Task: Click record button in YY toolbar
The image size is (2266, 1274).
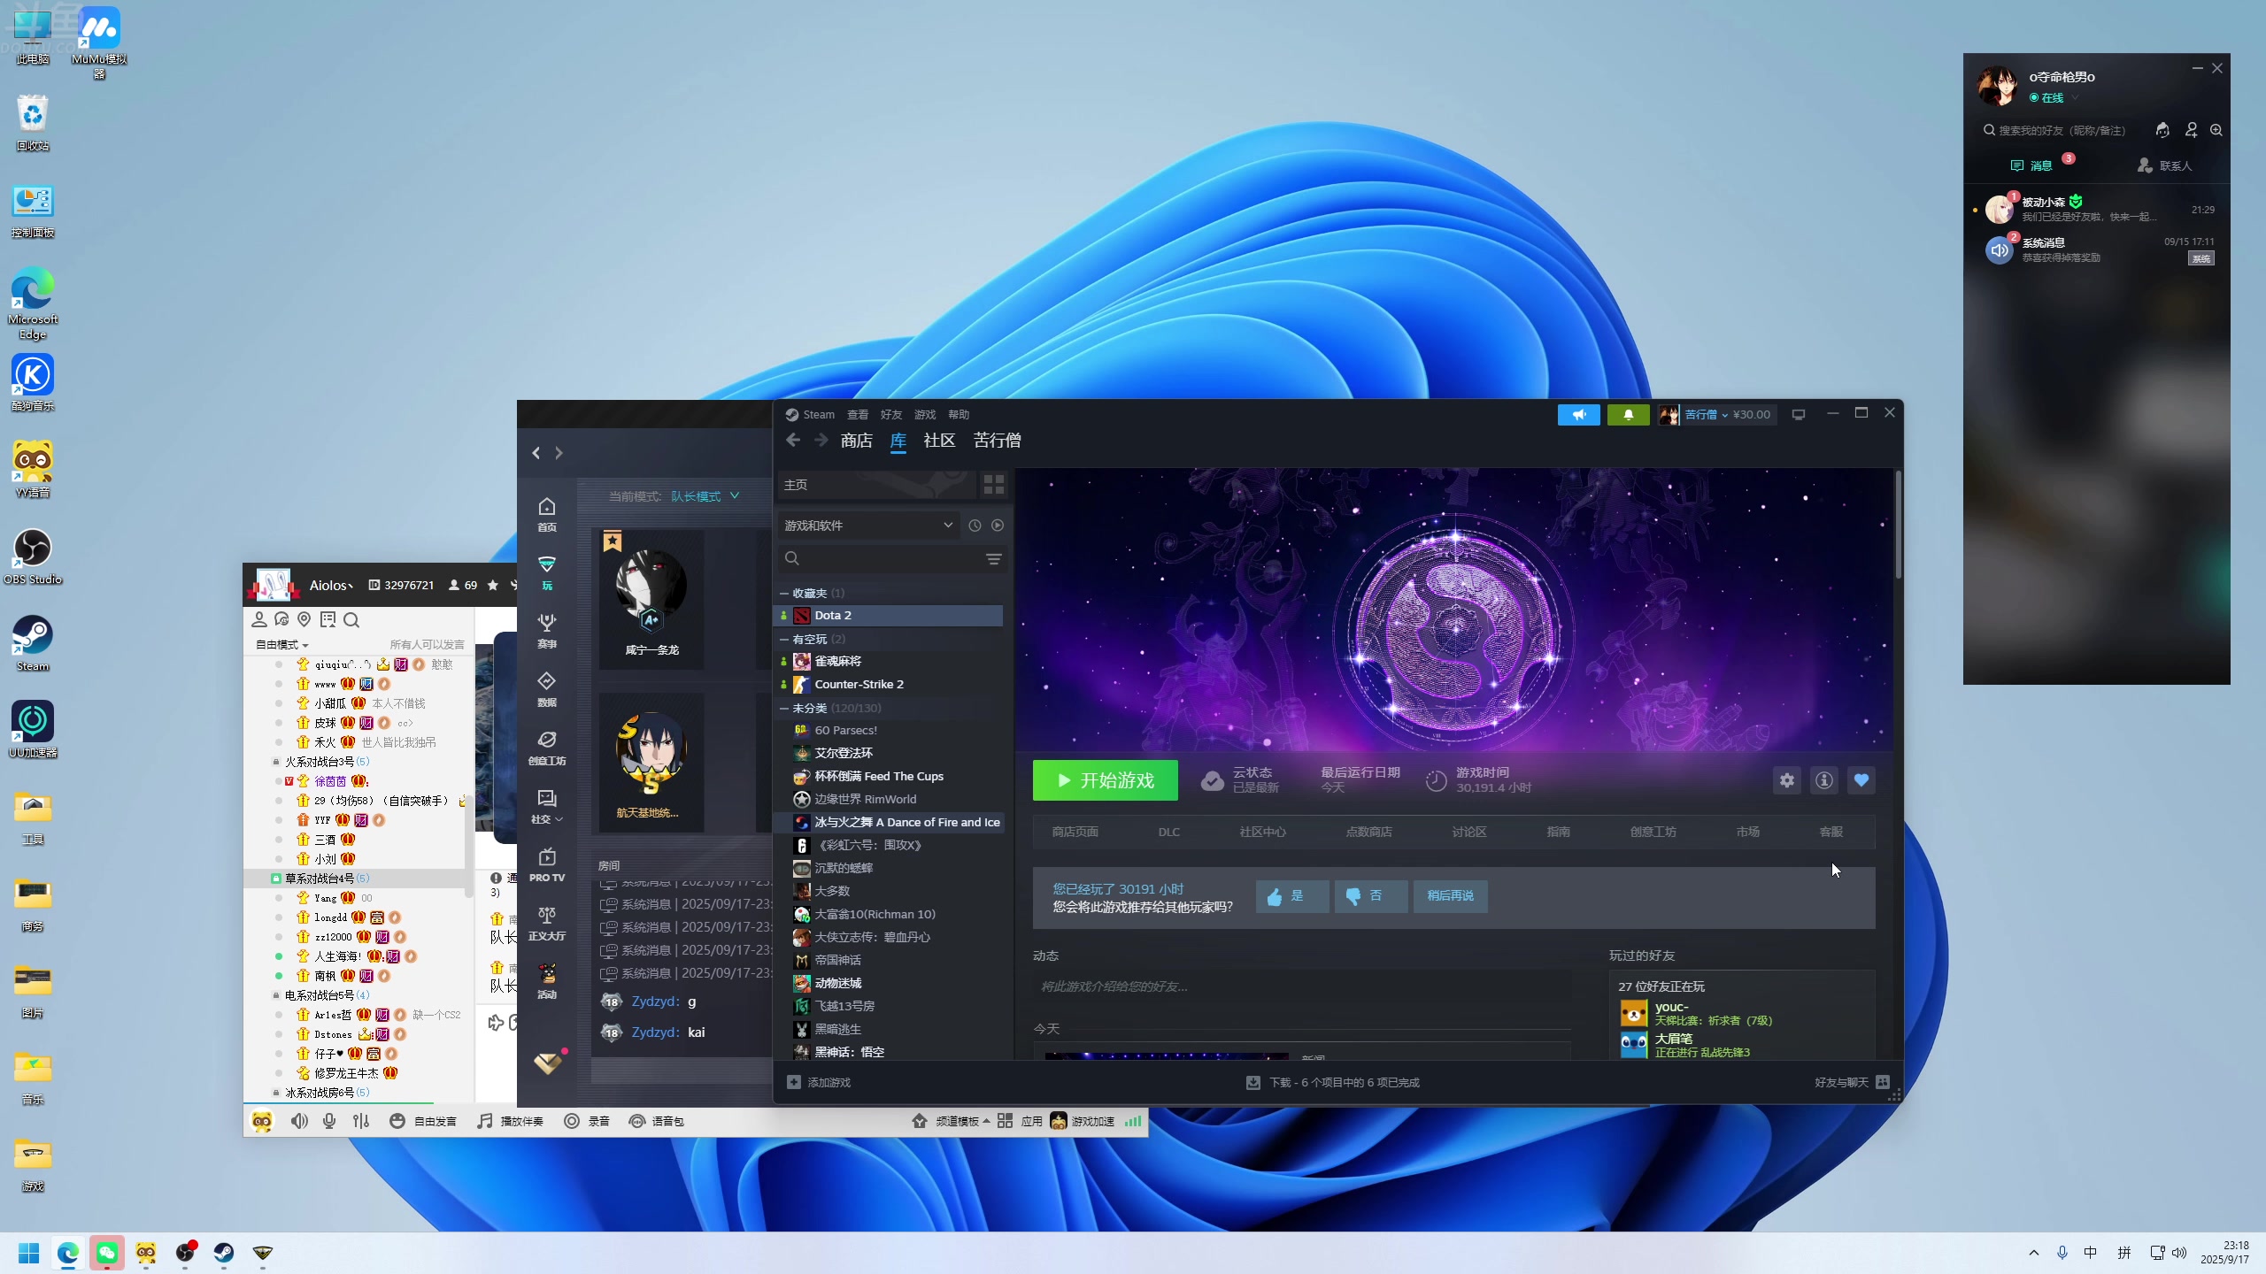Action: [588, 1121]
